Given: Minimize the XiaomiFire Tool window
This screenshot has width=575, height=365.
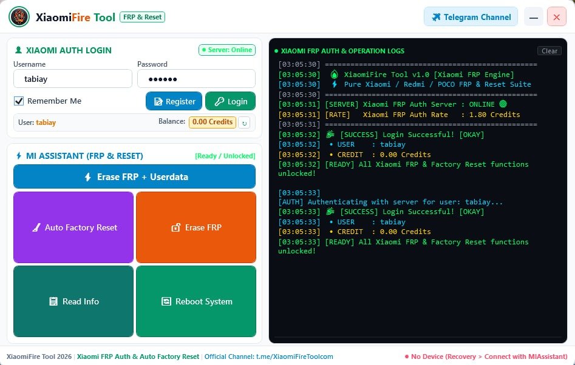Looking at the screenshot, I should [534, 17].
